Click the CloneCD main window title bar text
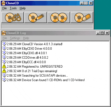 pos(12,3)
